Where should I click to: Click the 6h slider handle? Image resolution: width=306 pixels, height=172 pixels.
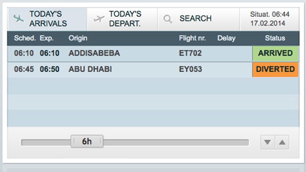tap(87, 141)
